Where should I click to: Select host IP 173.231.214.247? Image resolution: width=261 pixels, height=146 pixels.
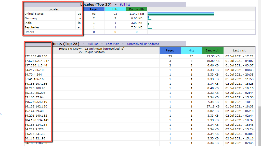click(x=37, y=61)
